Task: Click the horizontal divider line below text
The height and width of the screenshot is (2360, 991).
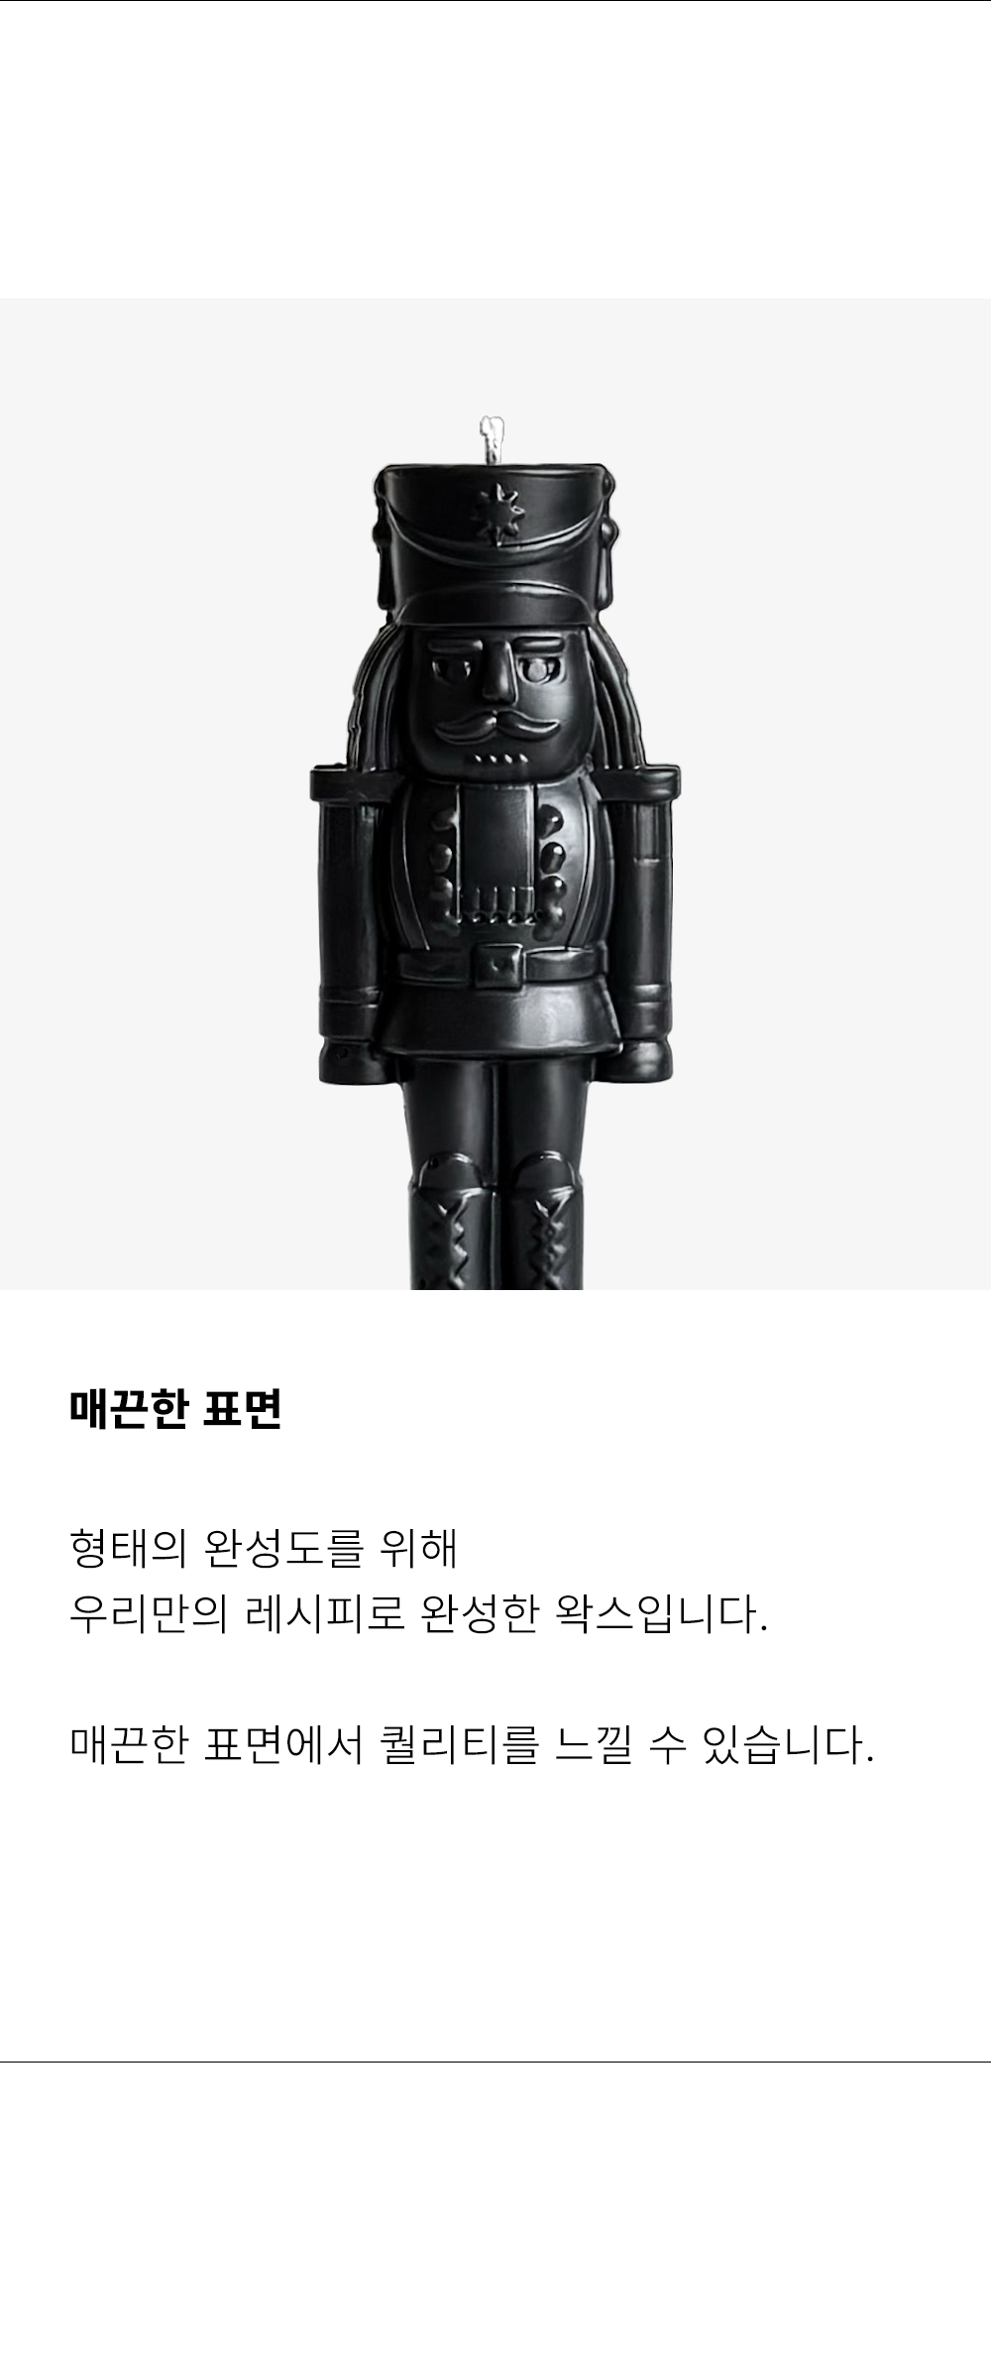Action: click(495, 2062)
